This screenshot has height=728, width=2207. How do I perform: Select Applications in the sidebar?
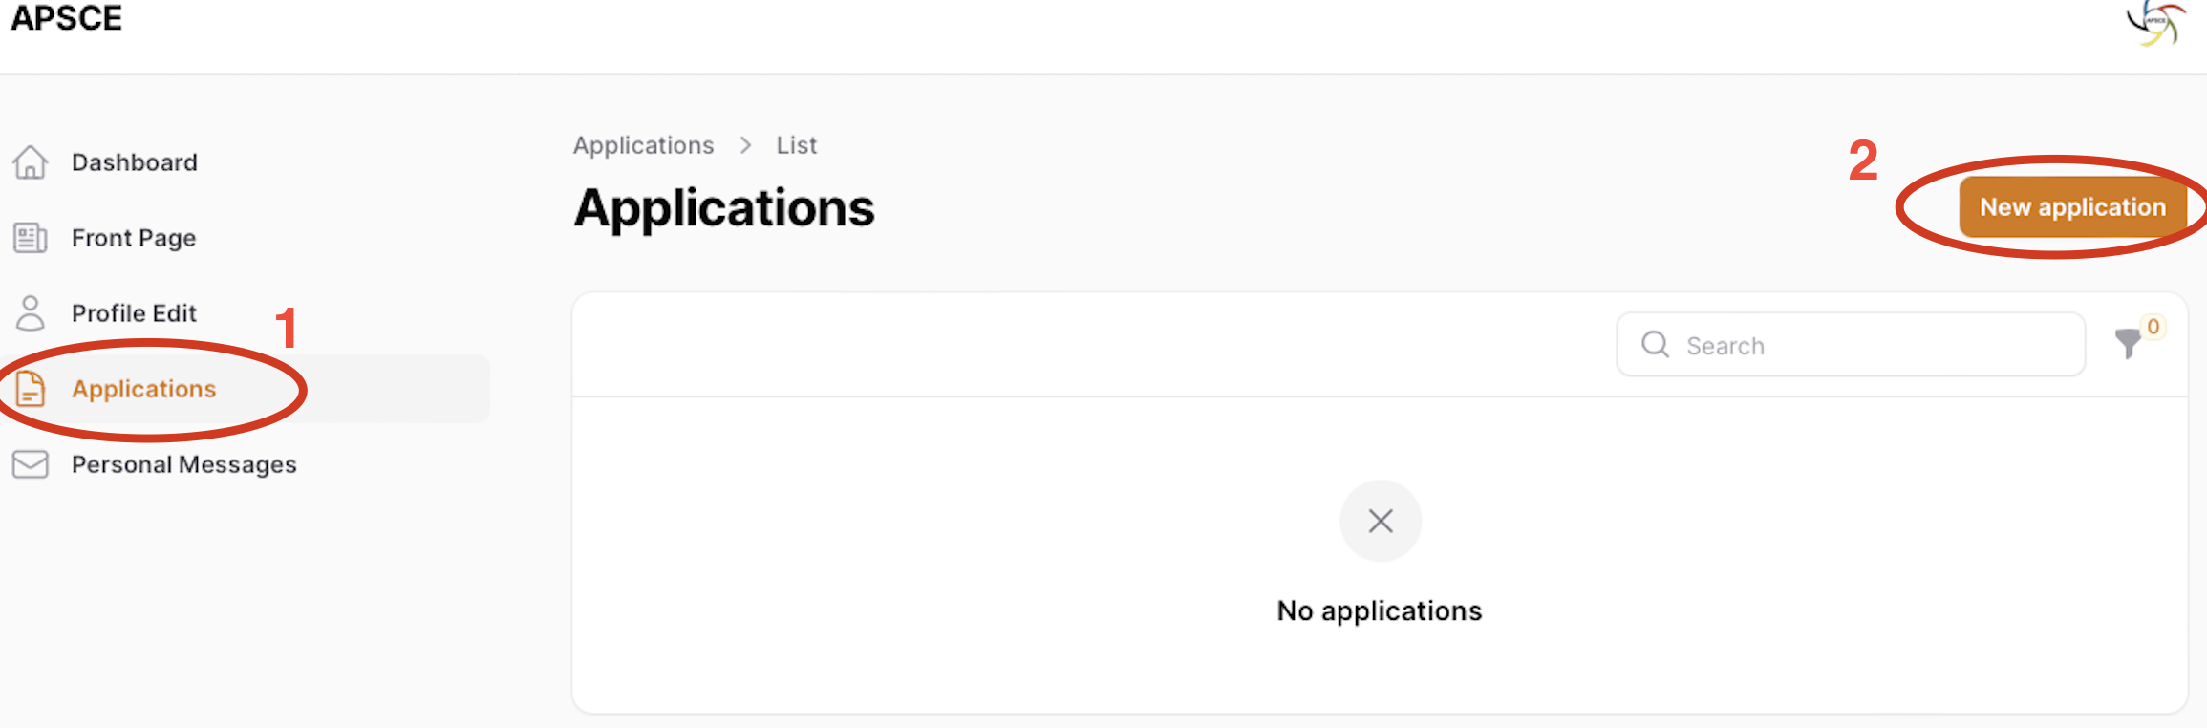point(143,389)
